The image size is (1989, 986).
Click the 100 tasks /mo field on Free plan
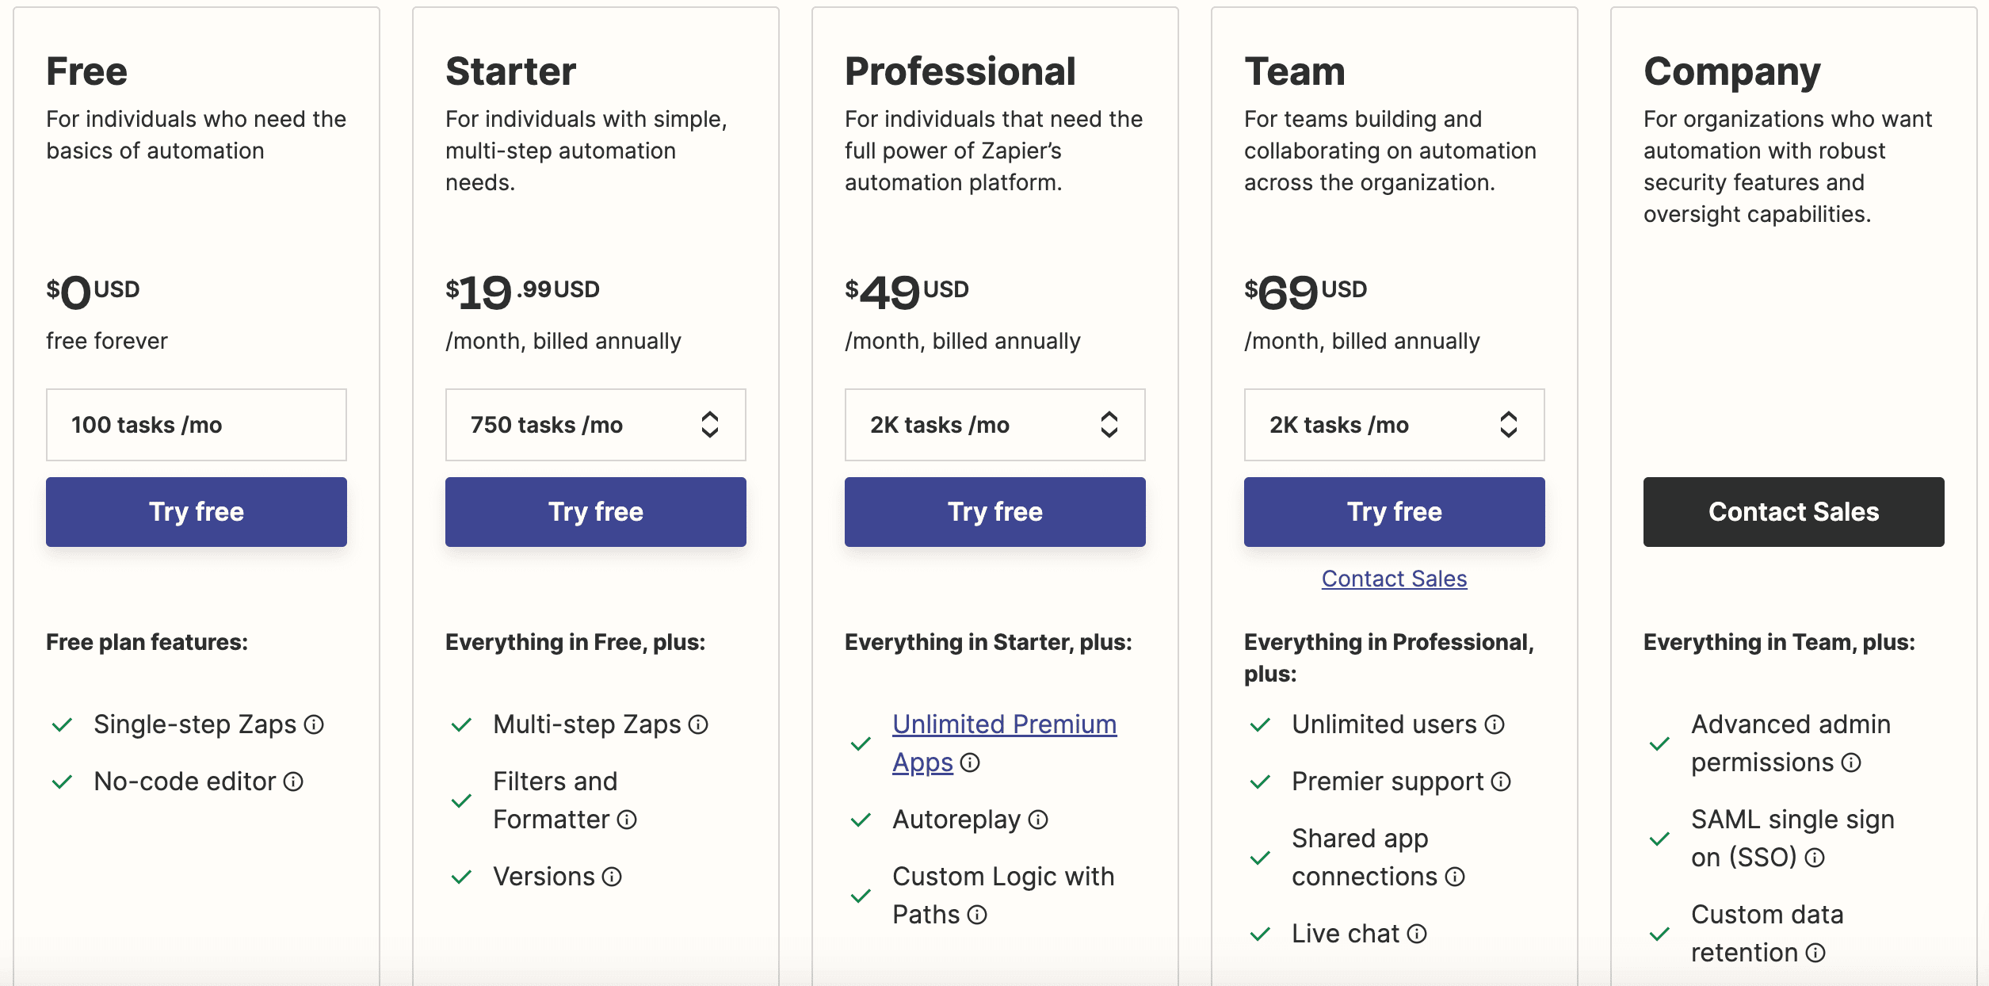197,425
